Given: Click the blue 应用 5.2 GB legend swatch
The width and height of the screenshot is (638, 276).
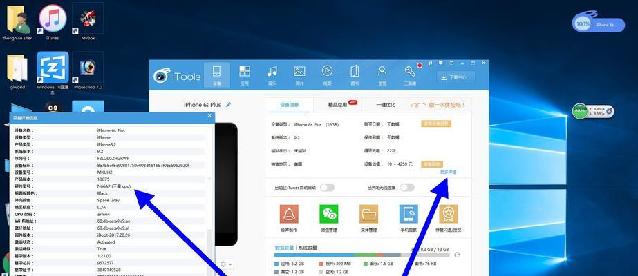Looking at the screenshot, I should 276,264.
